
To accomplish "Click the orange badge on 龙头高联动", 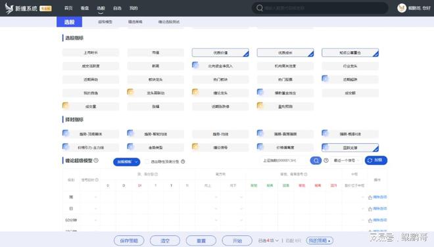I will [130, 92].
